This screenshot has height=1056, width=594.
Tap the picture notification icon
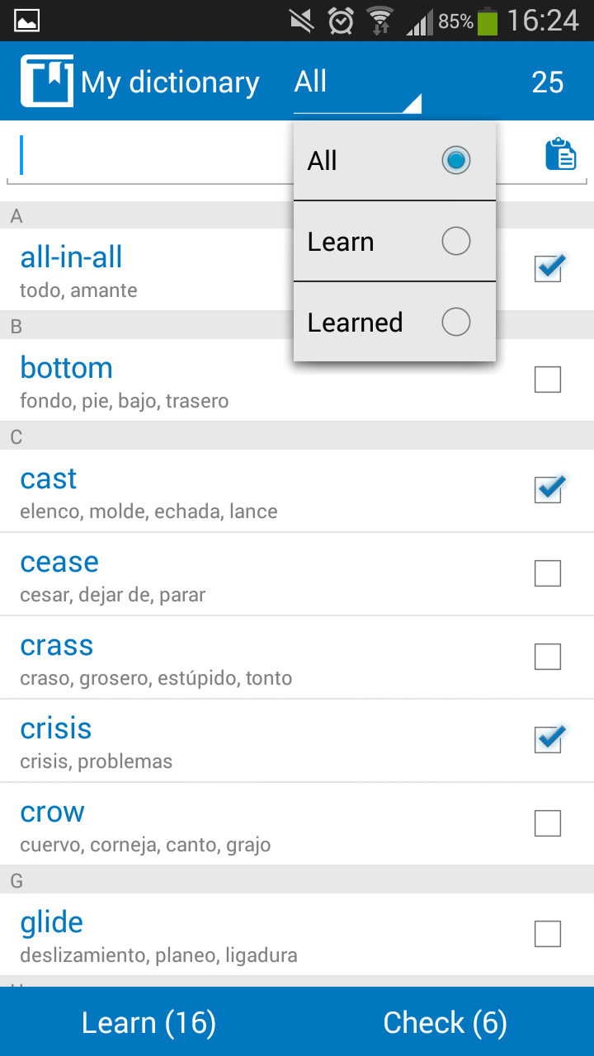tap(27, 21)
